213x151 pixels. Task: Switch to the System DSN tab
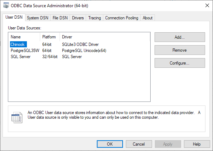(x=38, y=18)
